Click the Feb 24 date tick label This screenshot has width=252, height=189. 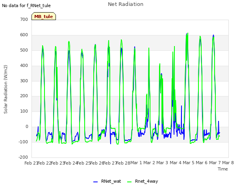coord(71,163)
